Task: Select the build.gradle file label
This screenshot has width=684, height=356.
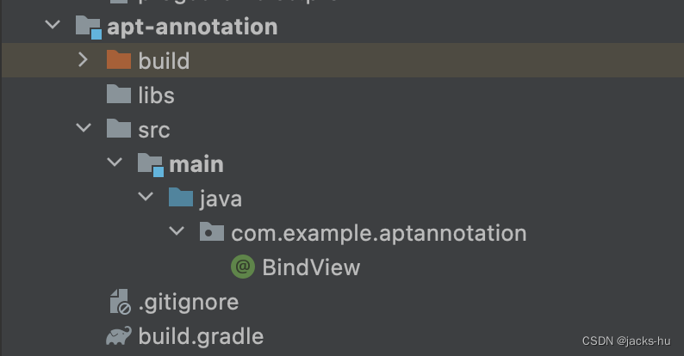Action: point(201,336)
